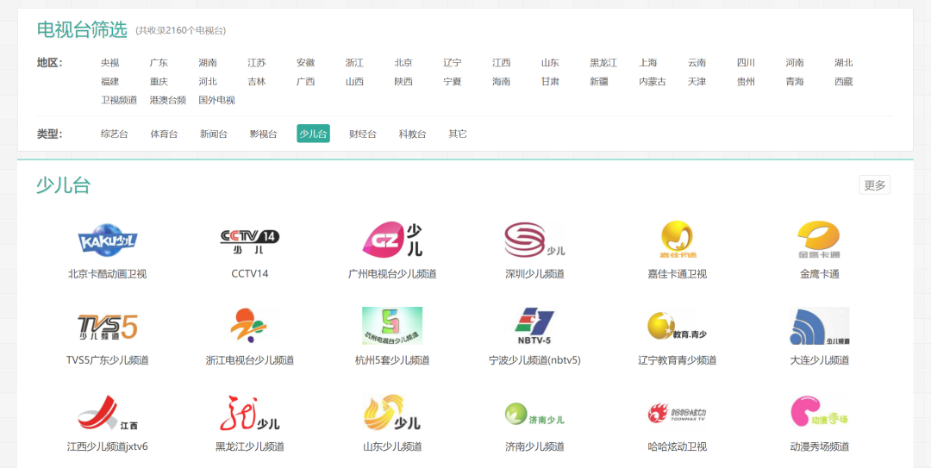Open the 广州电视台少儿频道 text link
Image resolution: width=931 pixels, height=468 pixels.
(x=392, y=274)
